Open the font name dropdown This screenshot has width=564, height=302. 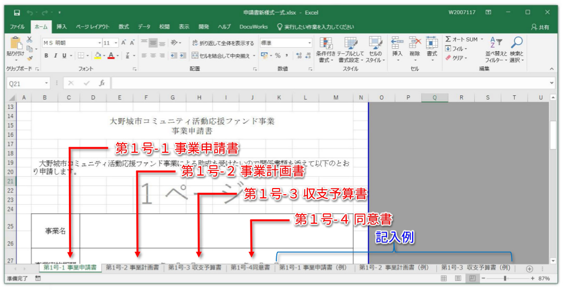[x=100, y=42]
